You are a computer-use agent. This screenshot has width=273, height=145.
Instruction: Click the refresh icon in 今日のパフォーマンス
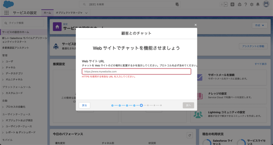pyautogui.click(x=190, y=135)
